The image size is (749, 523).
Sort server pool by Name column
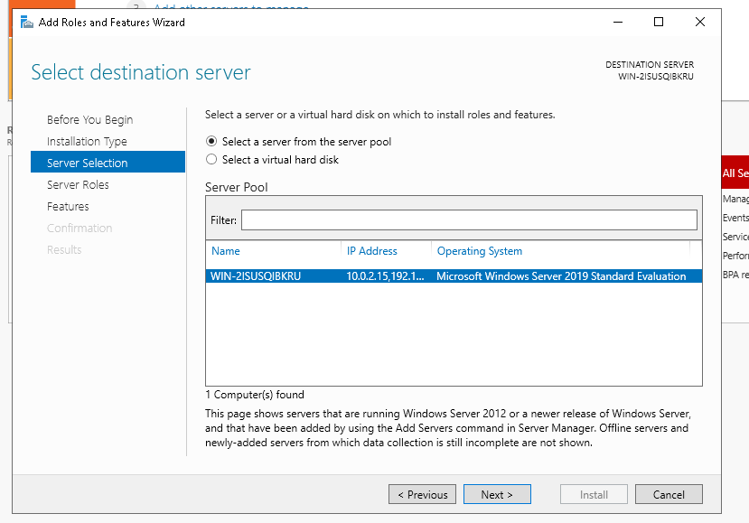click(x=226, y=251)
